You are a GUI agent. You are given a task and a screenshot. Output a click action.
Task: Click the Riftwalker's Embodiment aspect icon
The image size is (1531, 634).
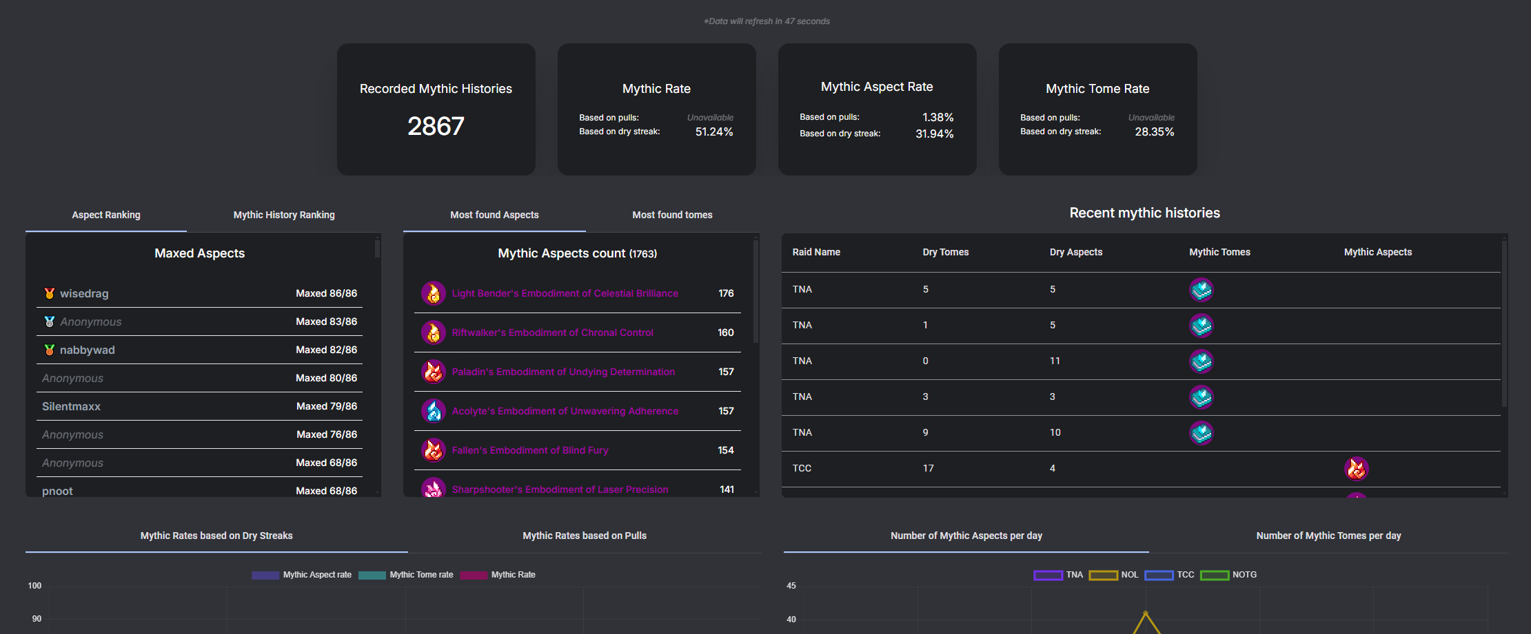(434, 332)
